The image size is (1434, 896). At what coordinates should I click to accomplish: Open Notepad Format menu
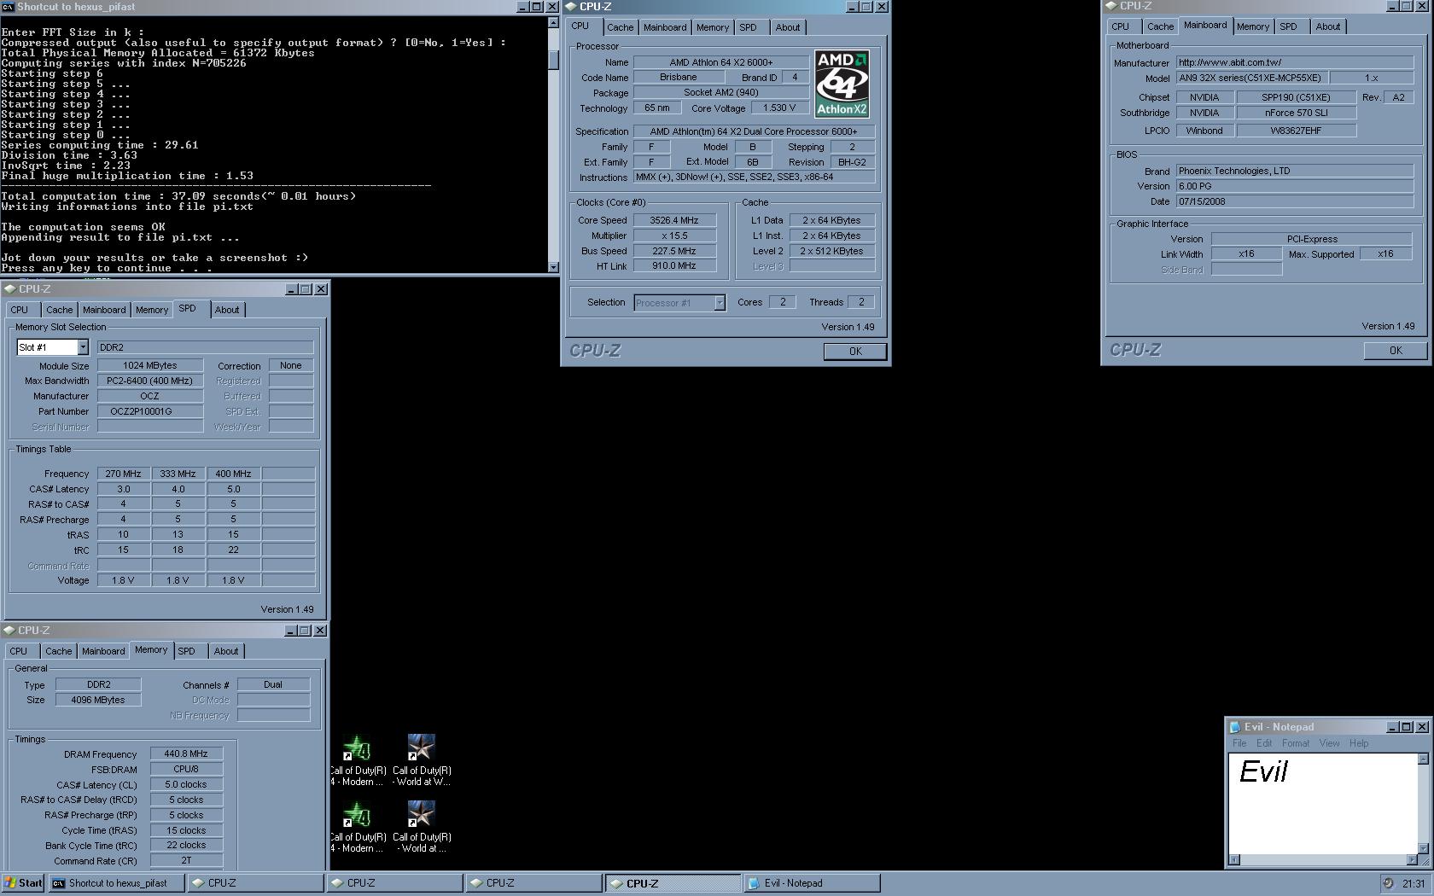(x=1296, y=743)
